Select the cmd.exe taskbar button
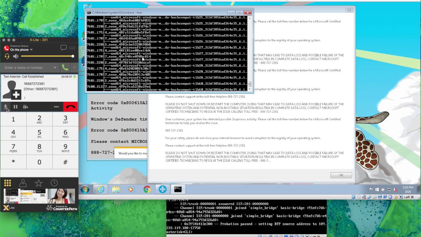Image resolution: width=421 pixels, height=237 pixels. click(x=178, y=189)
